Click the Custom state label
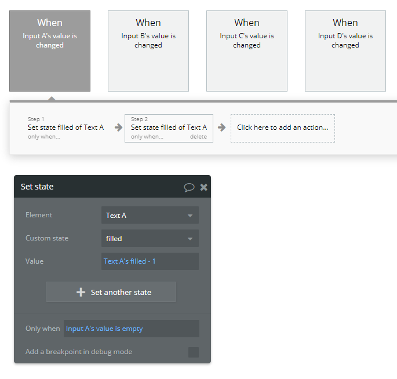Viewport: 397px width, 379px height. coord(47,238)
